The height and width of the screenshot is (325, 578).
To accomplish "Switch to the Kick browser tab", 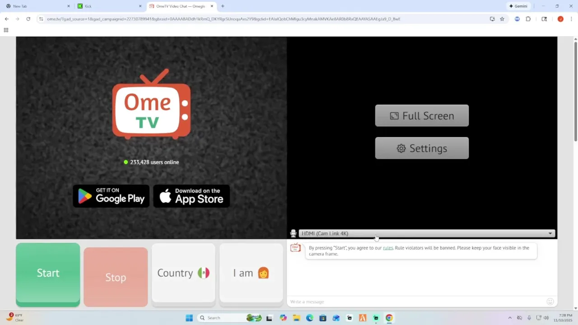I will coord(110,6).
